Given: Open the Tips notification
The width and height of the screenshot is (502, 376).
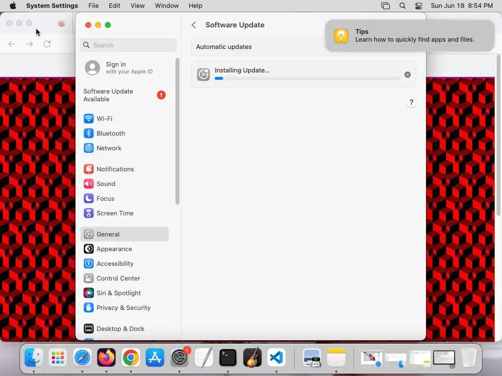Looking at the screenshot, I should tap(409, 36).
